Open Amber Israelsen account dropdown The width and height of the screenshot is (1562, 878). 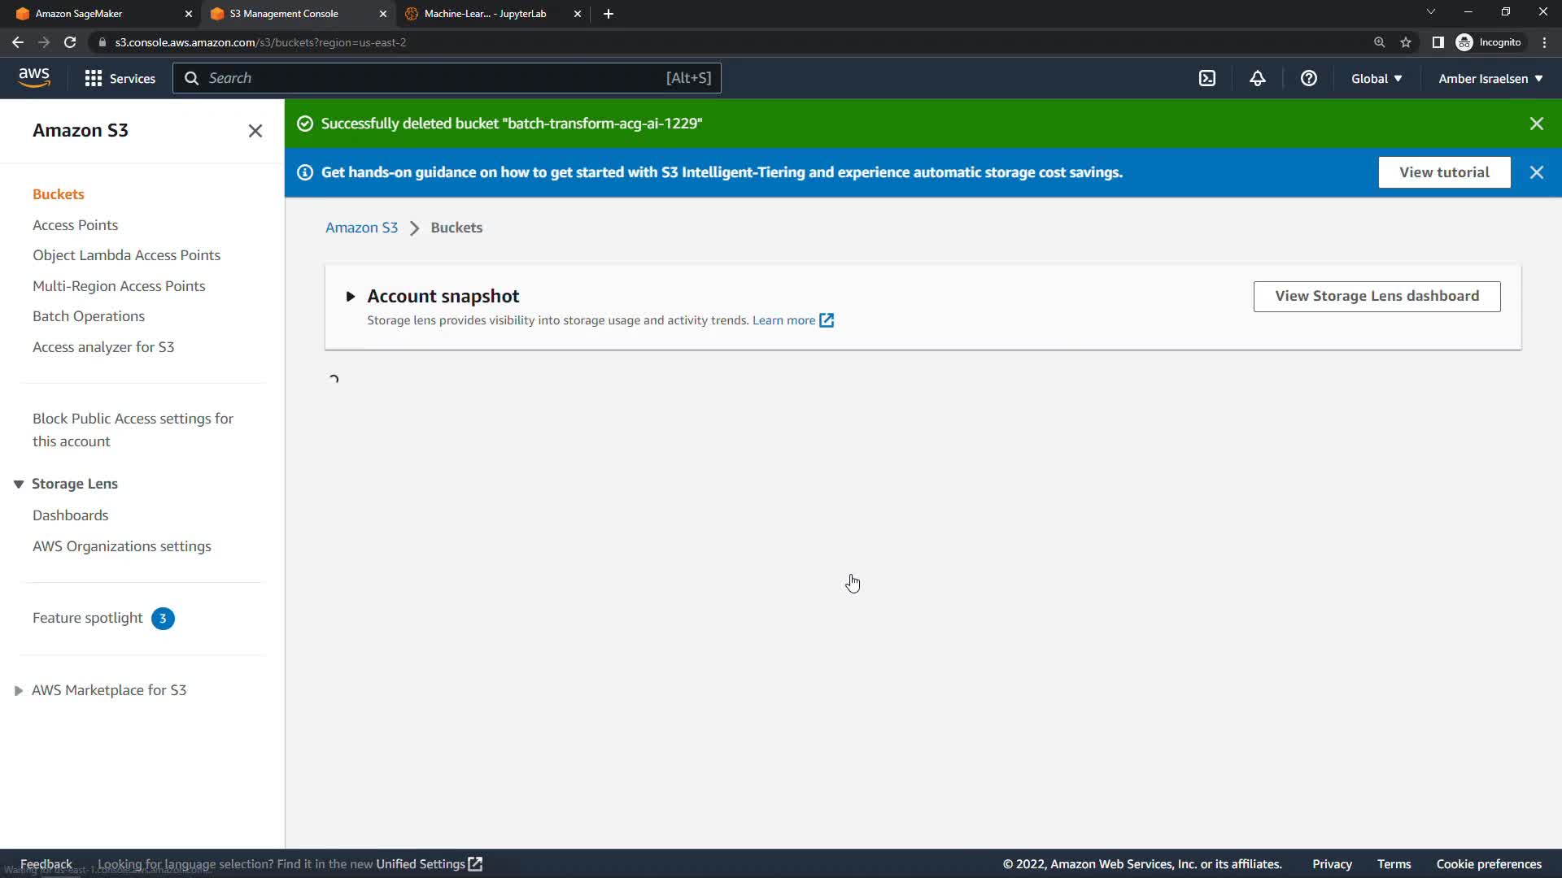pos(1490,78)
